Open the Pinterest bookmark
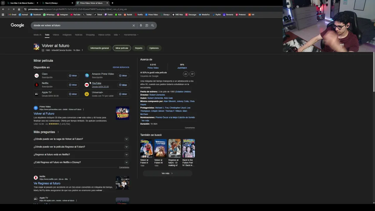Screen dimensions: 375x211 pyautogui.click(x=241, y=15)
